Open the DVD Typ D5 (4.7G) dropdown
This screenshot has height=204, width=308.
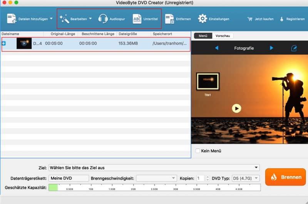click(x=246, y=178)
